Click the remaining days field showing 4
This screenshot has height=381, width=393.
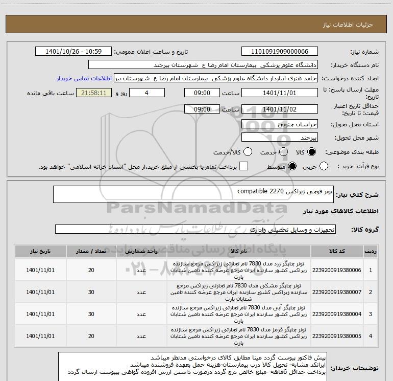point(147,93)
